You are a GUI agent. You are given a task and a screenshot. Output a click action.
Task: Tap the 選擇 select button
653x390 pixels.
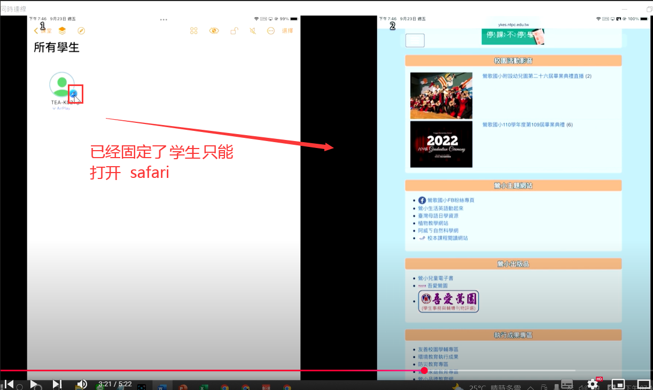point(287,31)
